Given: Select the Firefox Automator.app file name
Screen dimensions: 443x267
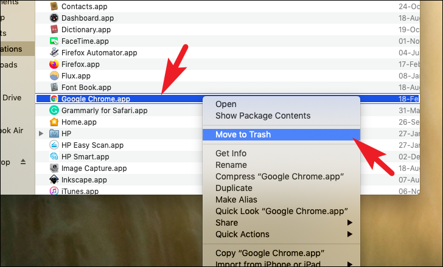Looking at the screenshot, I should pos(99,53).
